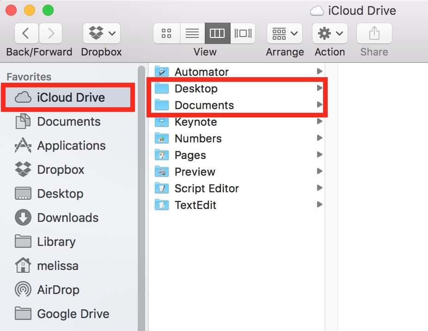Expand the Documents folder arrow
Viewport: 428px width, 331px height.
pyautogui.click(x=319, y=105)
